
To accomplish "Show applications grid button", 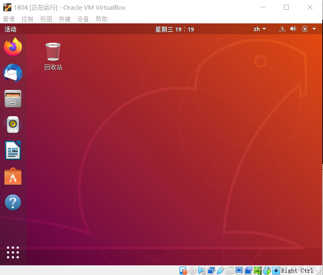I will pyautogui.click(x=13, y=252).
